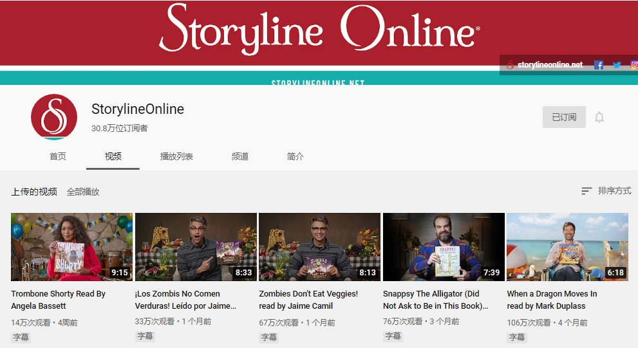
Task: Click the 76万次观看 · 3个月前 text
Action: [x=421, y=322]
